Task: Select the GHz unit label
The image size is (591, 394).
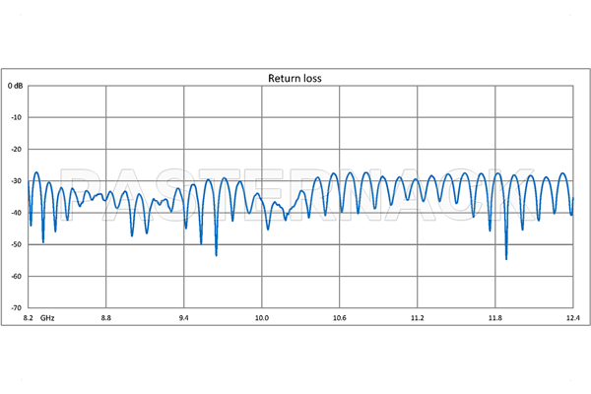Action: [48, 318]
